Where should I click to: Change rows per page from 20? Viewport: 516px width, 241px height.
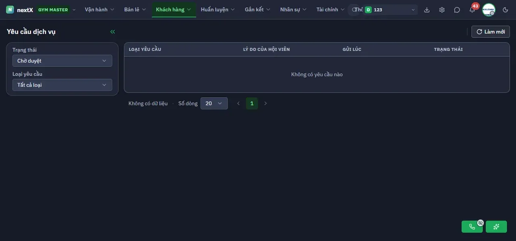[214, 103]
